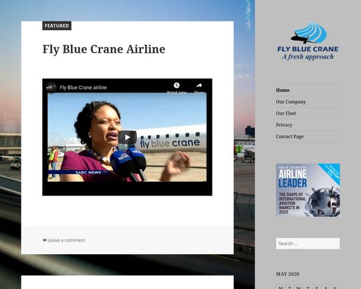Click the Watch later clock icon
Viewport: 361px width, 289px height.
tap(176, 85)
